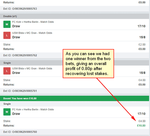The image size is (150, 136).
Task: Select Bet ID O/0039629/0005762
Action: point(20,55)
